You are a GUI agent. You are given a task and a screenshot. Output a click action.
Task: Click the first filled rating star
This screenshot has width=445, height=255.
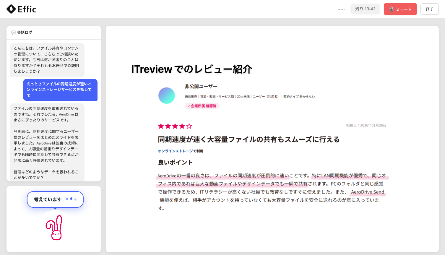click(161, 126)
